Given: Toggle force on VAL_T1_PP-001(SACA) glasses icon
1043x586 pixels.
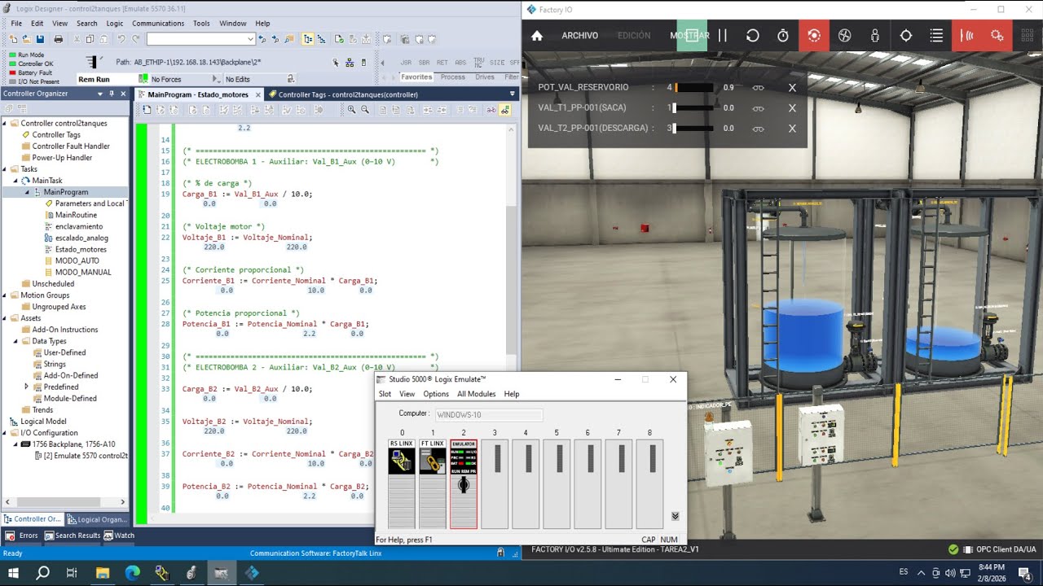Looking at the screenshot, I should [x=758, y=107].
